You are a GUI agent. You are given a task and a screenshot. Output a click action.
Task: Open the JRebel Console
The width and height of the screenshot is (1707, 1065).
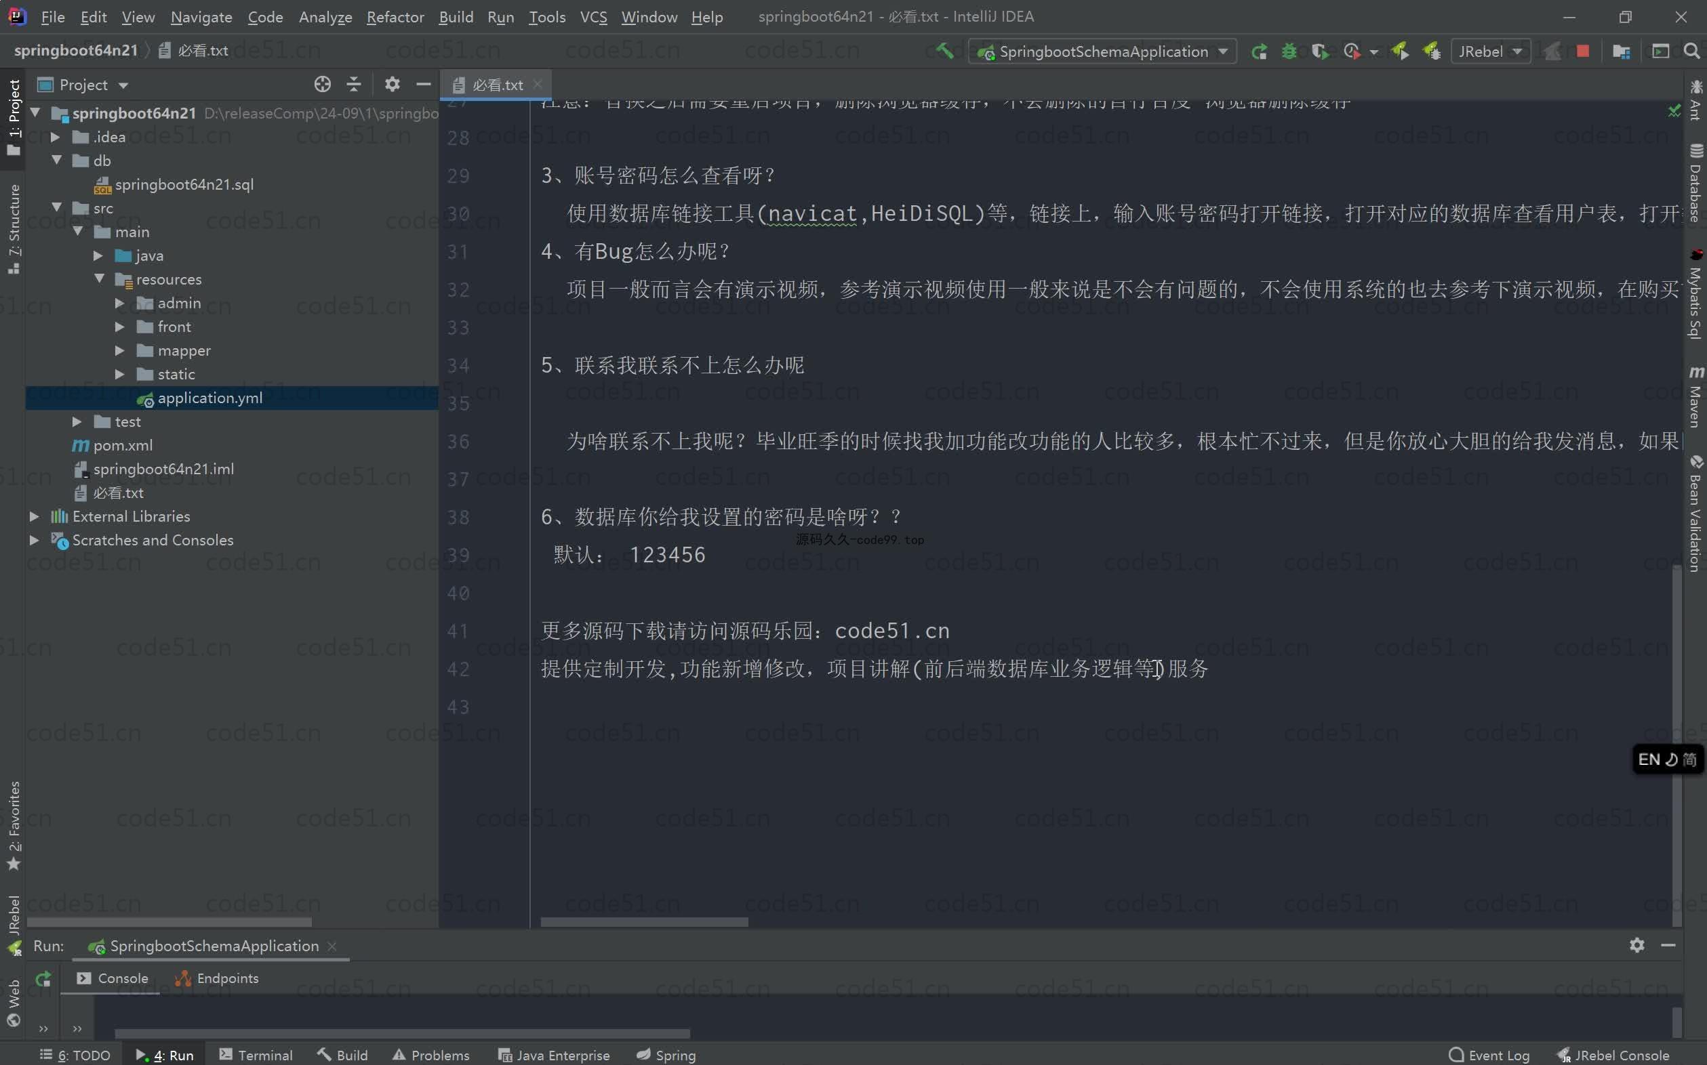click(x=1613, y=1054)
